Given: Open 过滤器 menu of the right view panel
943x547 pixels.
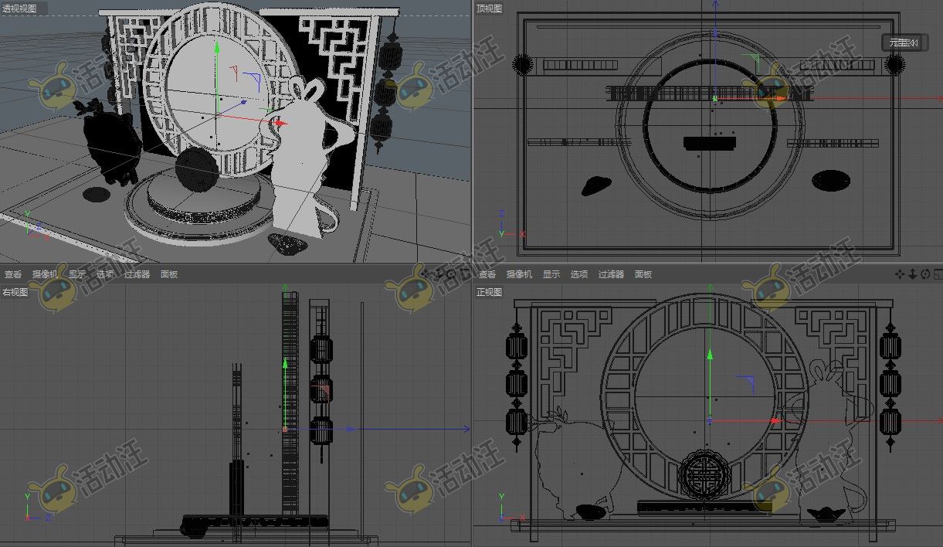Looking at the screenshot, I should click(137, 274).
